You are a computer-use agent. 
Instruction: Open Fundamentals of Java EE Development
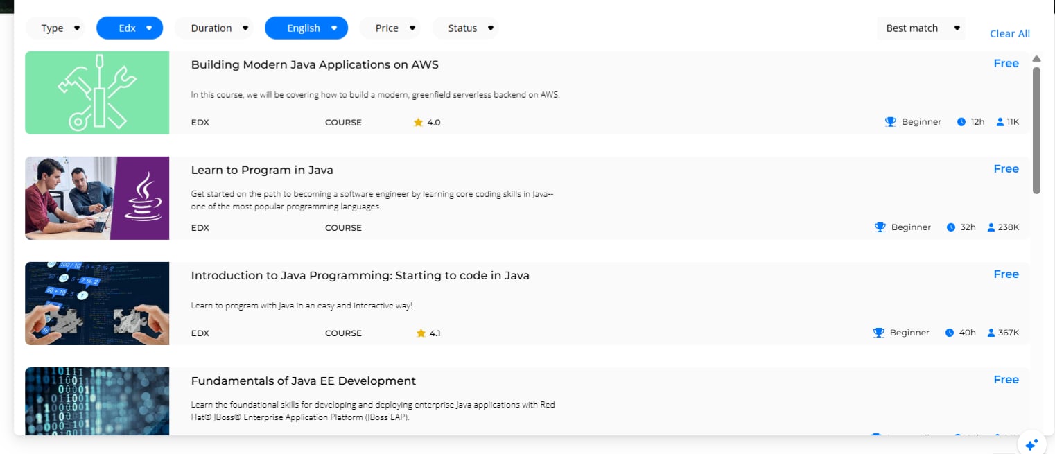click(303, 381)
